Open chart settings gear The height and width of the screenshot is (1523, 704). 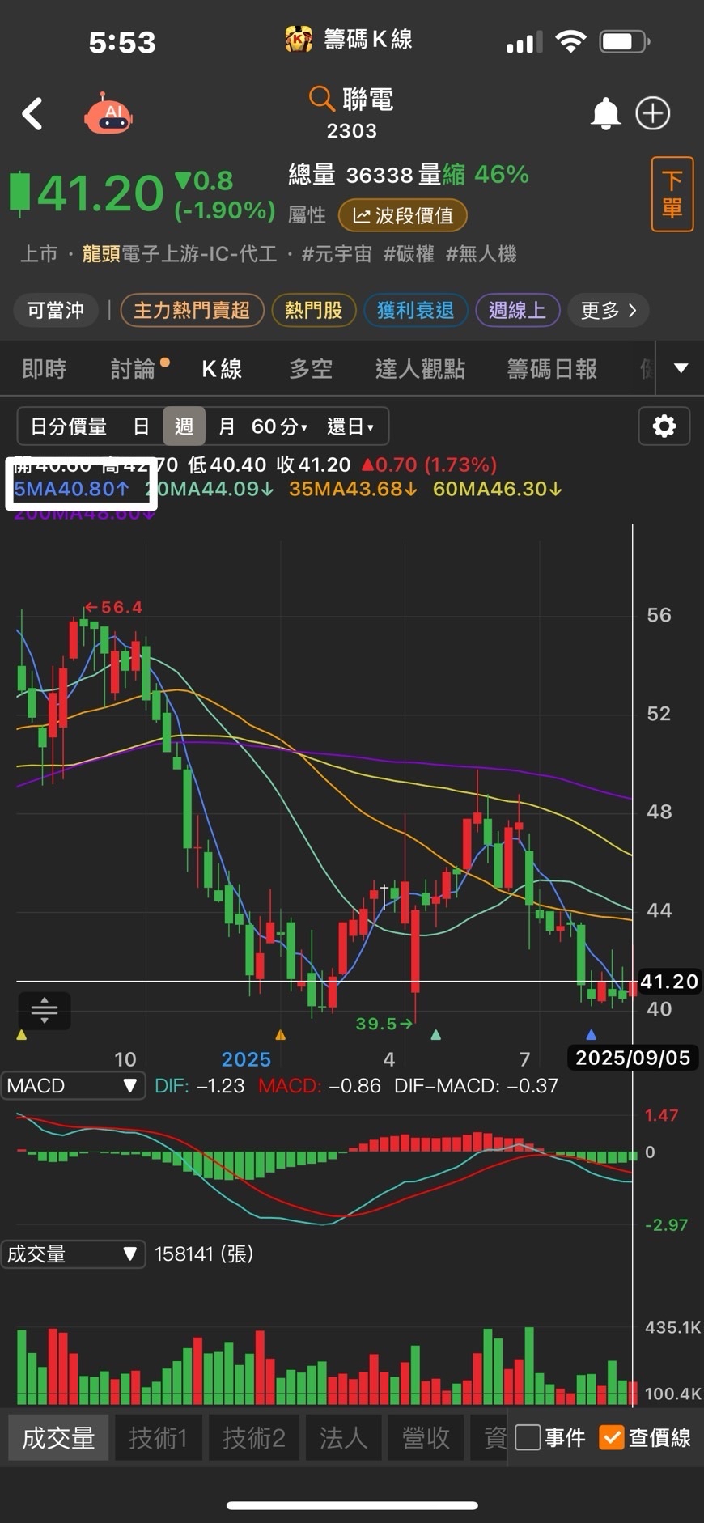[x=664, y=426]
